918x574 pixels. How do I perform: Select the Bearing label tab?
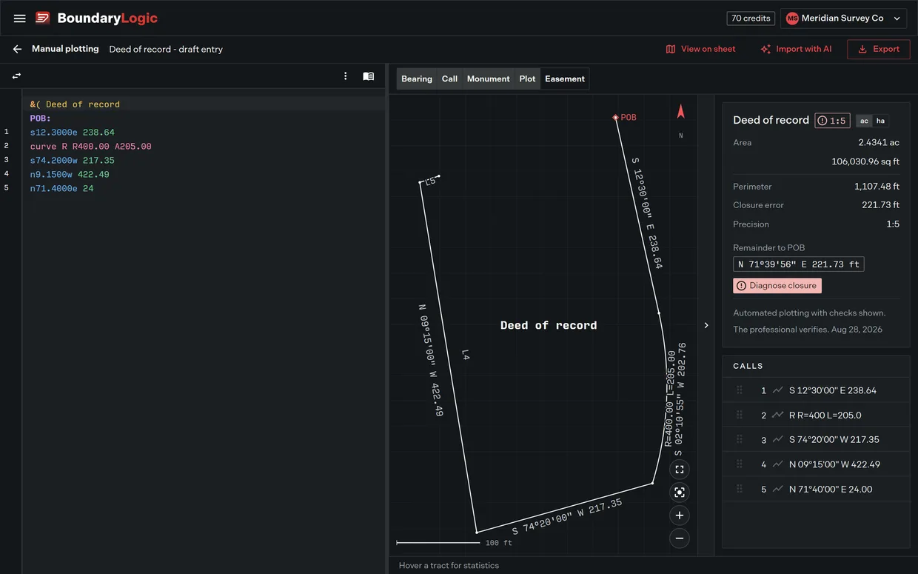[417, 79]
